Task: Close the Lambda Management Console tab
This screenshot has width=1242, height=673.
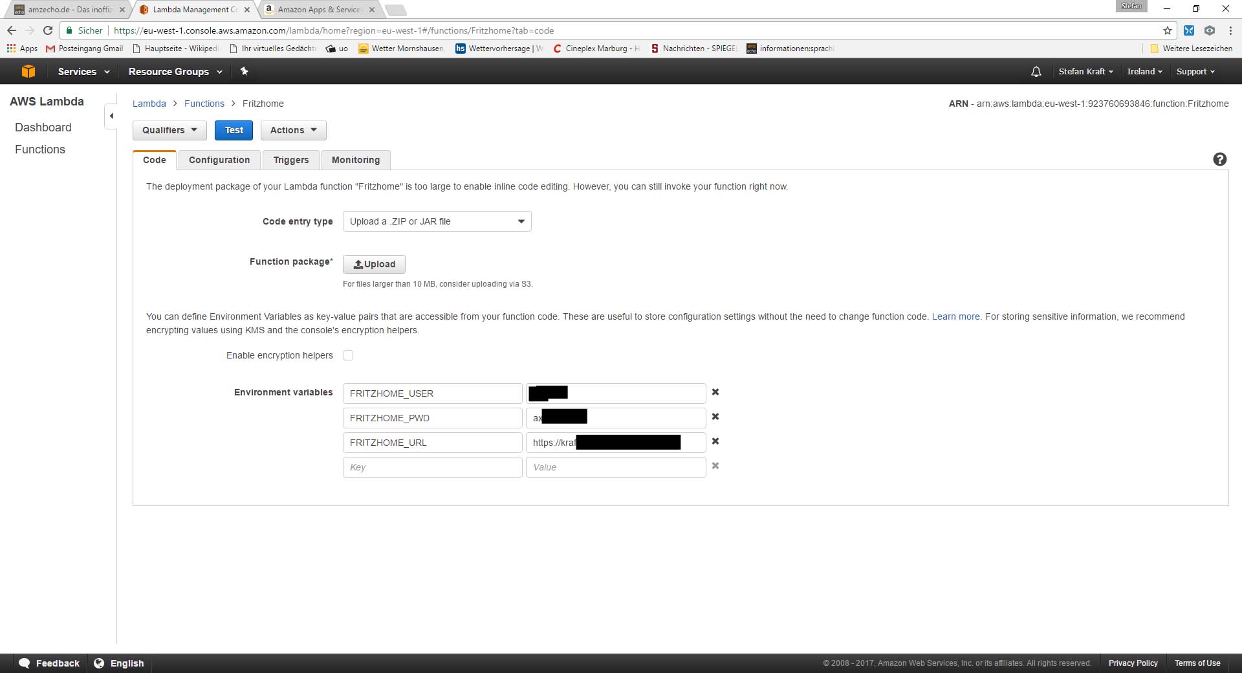Action: tap(247, 10)
